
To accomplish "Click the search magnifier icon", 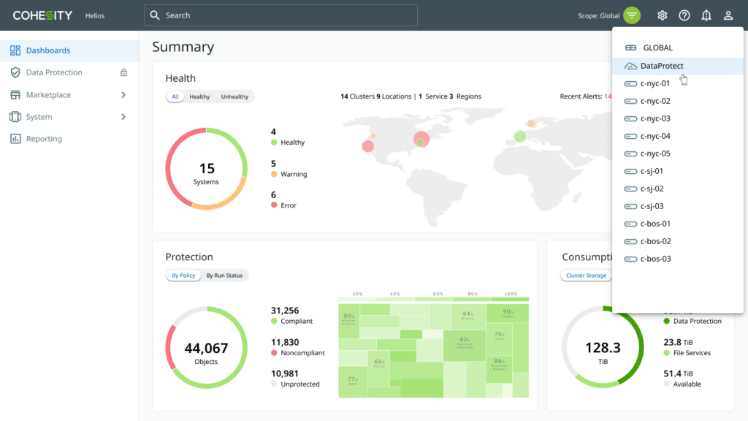I will [x=153, y=15].
